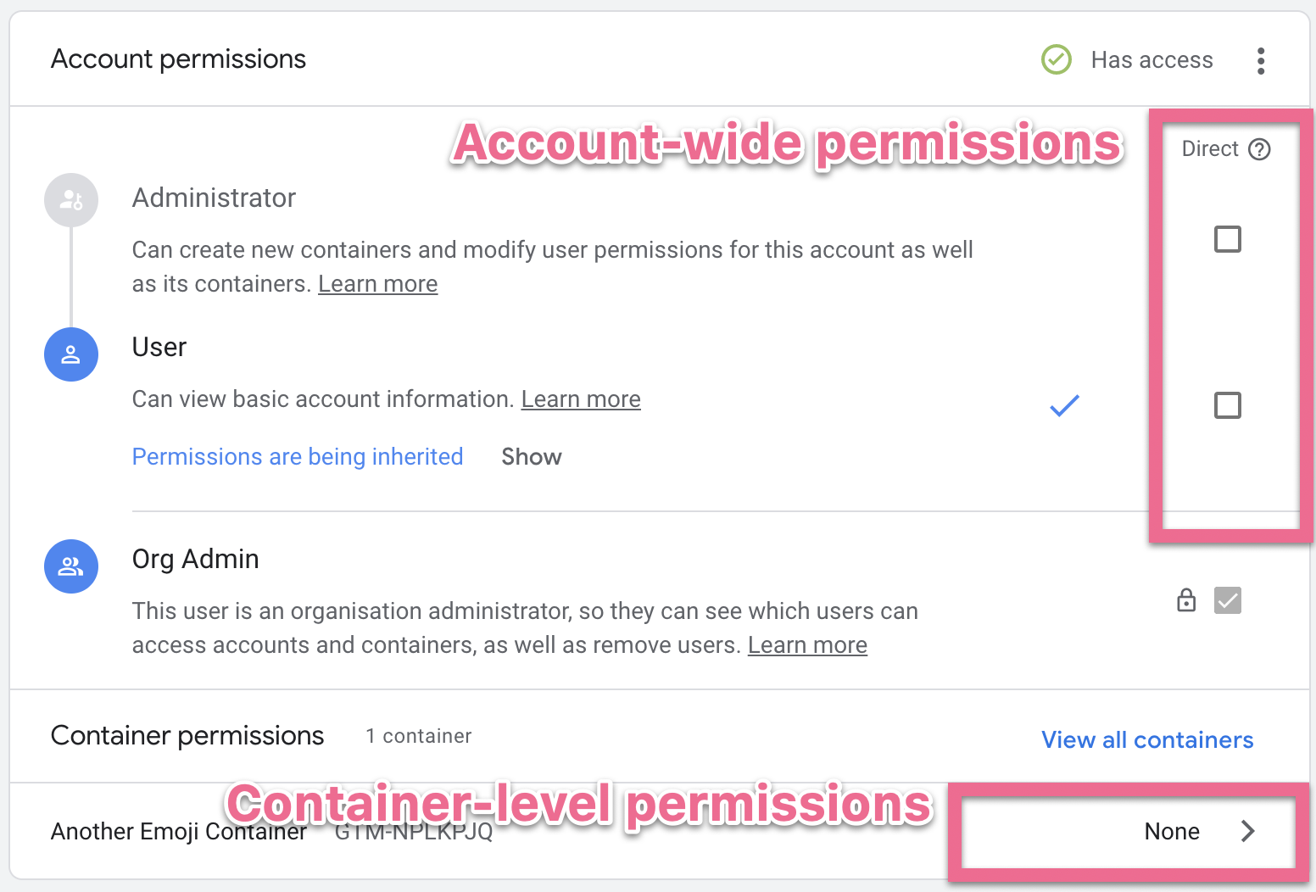Screen dimensions: 1316x892
Task: Click the locked Org Admin checkbox
Action: point(1227,600)
